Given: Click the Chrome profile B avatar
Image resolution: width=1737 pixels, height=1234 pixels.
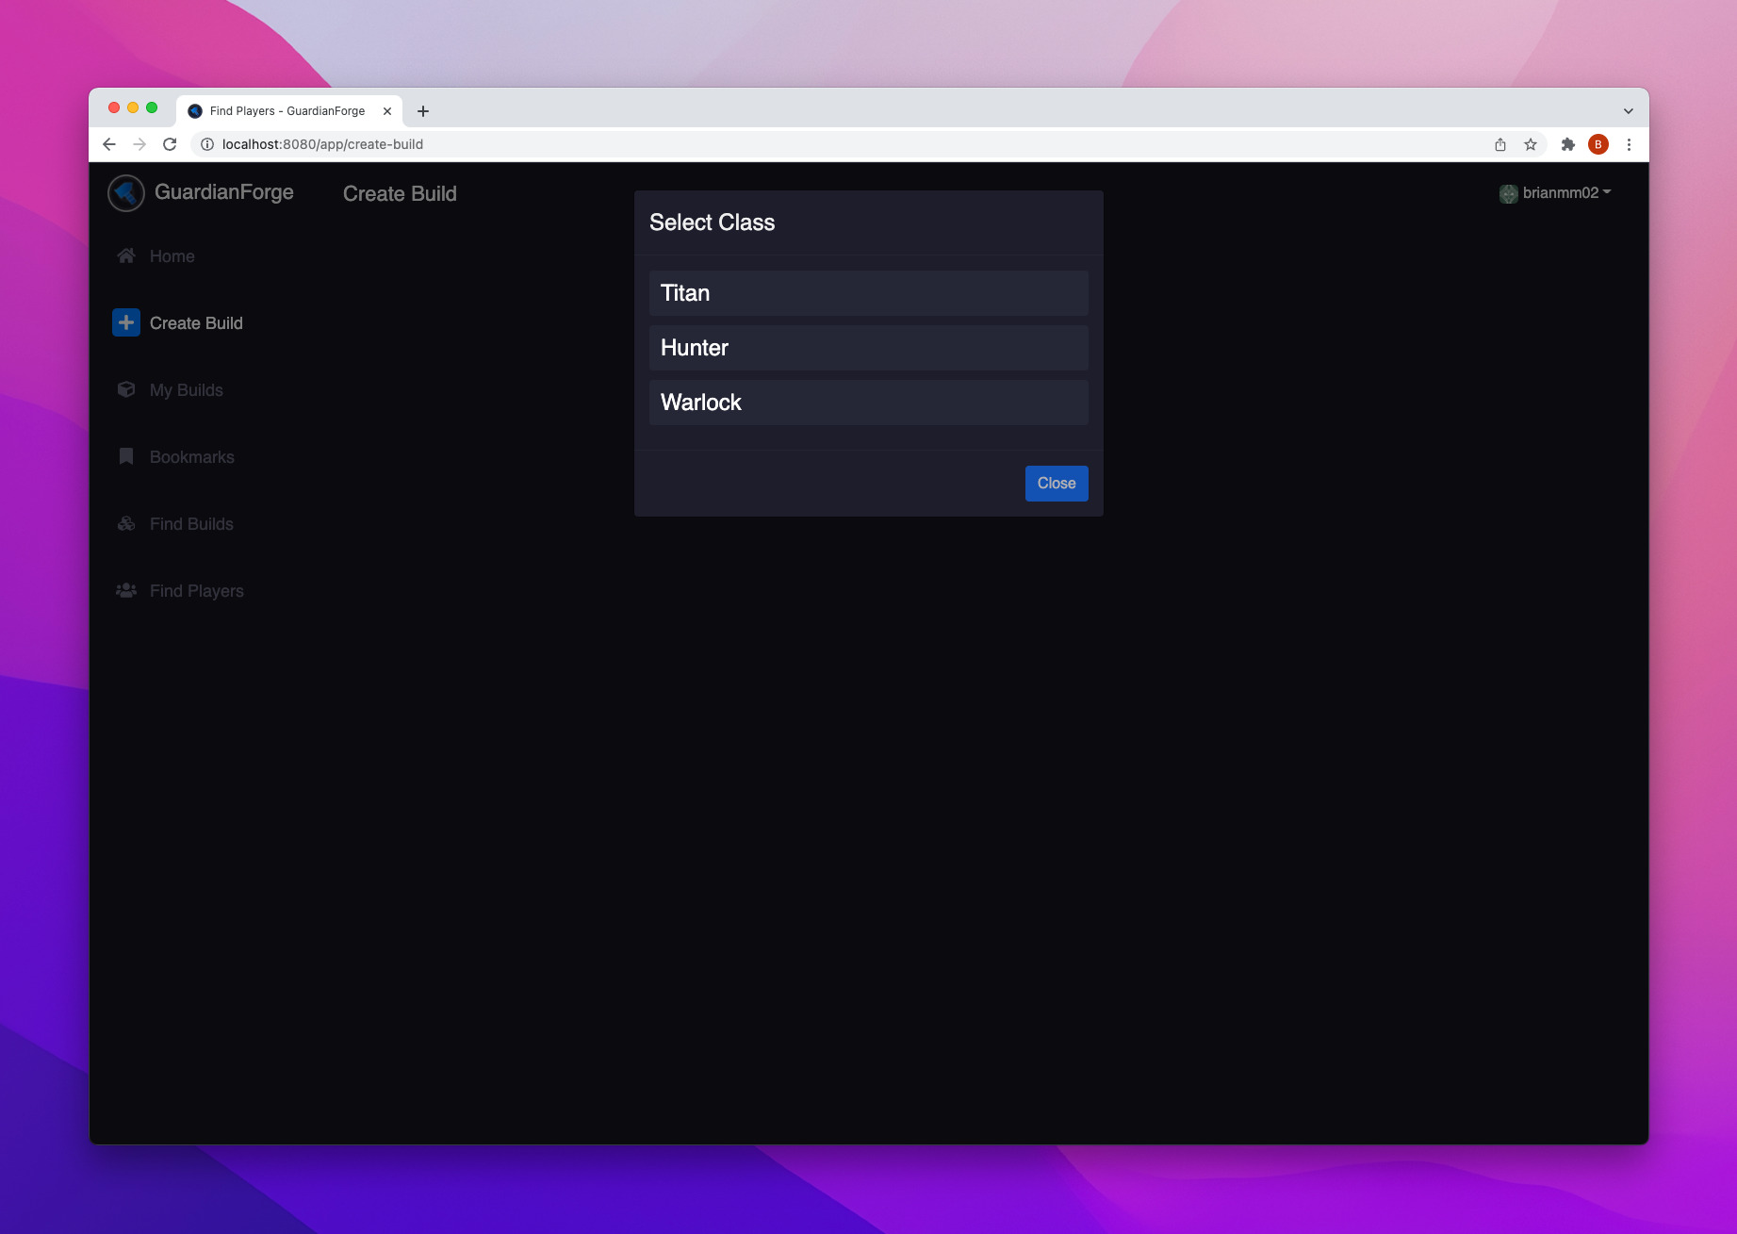Looking at the screenshot, I should [x=1598, y=144].
